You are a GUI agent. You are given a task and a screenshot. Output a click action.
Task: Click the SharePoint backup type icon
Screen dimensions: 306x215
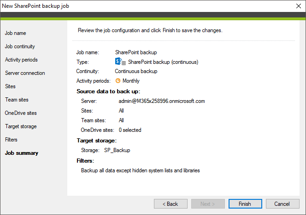click(x=120, y=62)
